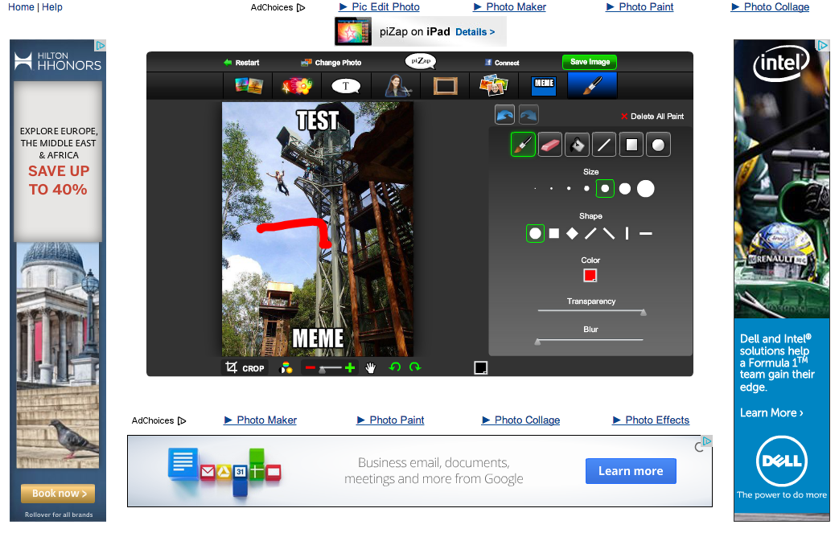The height and width of the screenshot is (537, 839).
Task: Open the black background color picker
Action: [480, 367]
